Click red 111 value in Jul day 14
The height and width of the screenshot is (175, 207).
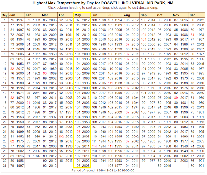(110, 83)
